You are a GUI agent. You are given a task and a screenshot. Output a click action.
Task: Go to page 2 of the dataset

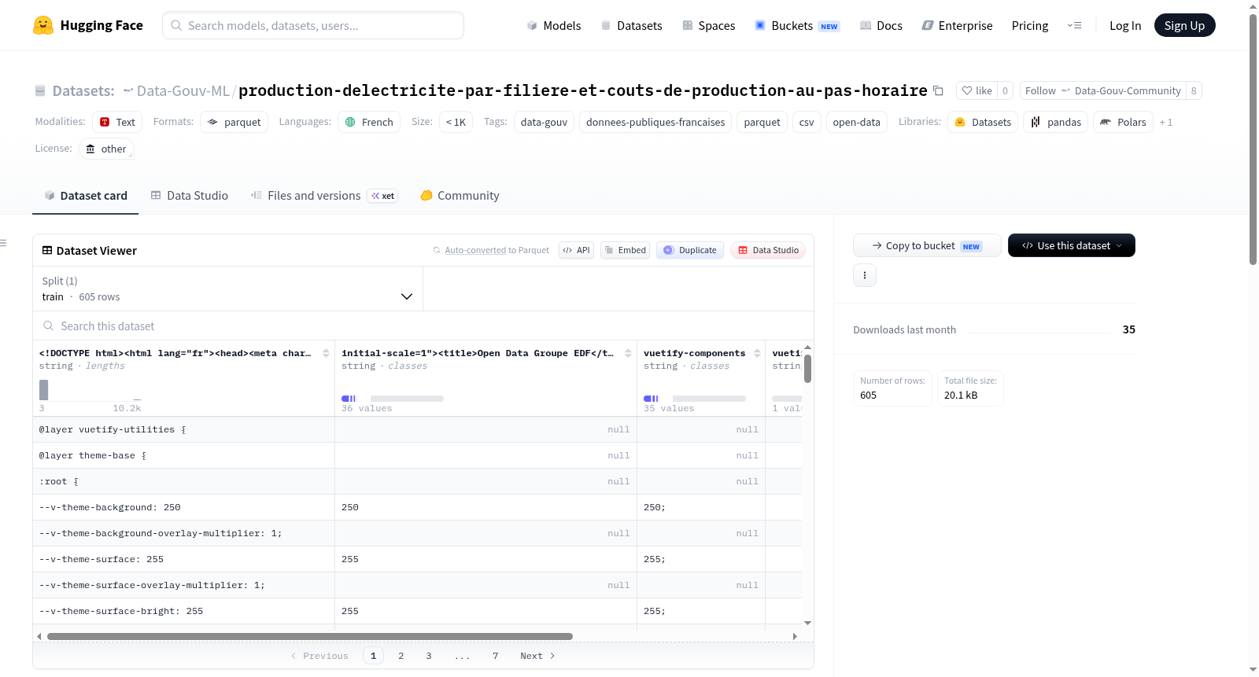point(401,656)
